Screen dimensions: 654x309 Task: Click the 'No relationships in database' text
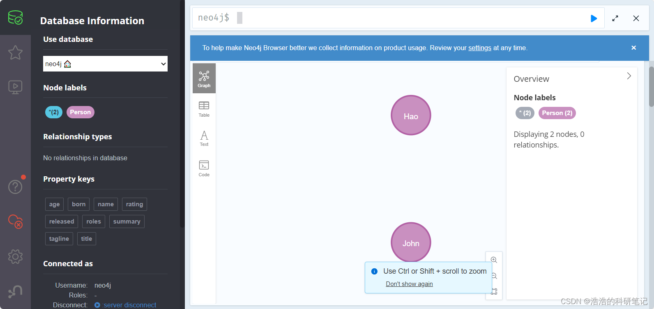tap(85, 158)
